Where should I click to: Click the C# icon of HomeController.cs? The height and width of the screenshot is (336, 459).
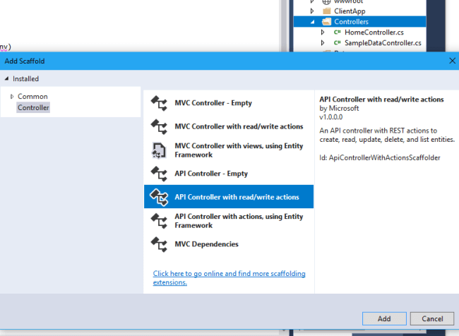[x=338, y=32]
